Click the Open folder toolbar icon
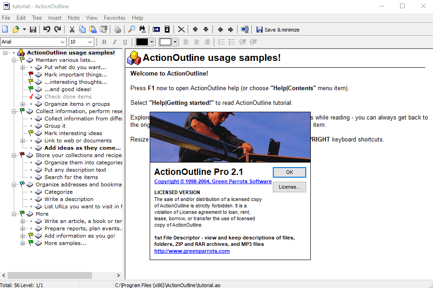 [x=16, y=29]
